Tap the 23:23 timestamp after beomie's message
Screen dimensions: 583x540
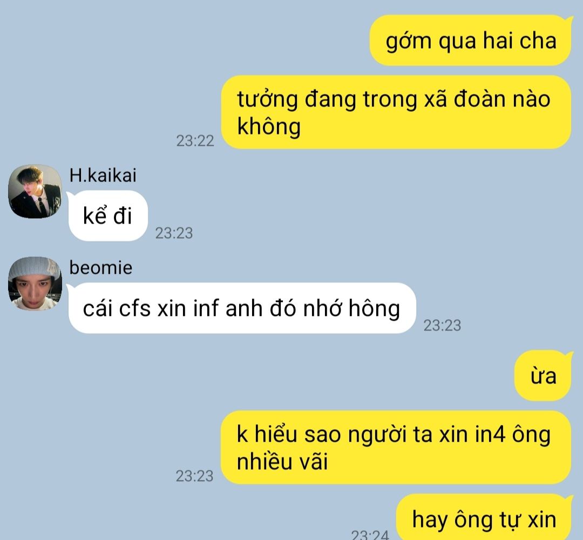click(442, 325)
